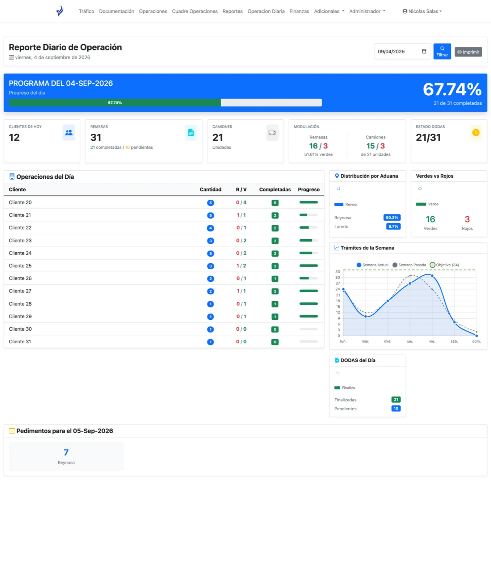Viewport: 491px width, 580px height.
Task: Click Cliente 25 completed badge 3
Action: pyautogui.click(x=275, y=266)
